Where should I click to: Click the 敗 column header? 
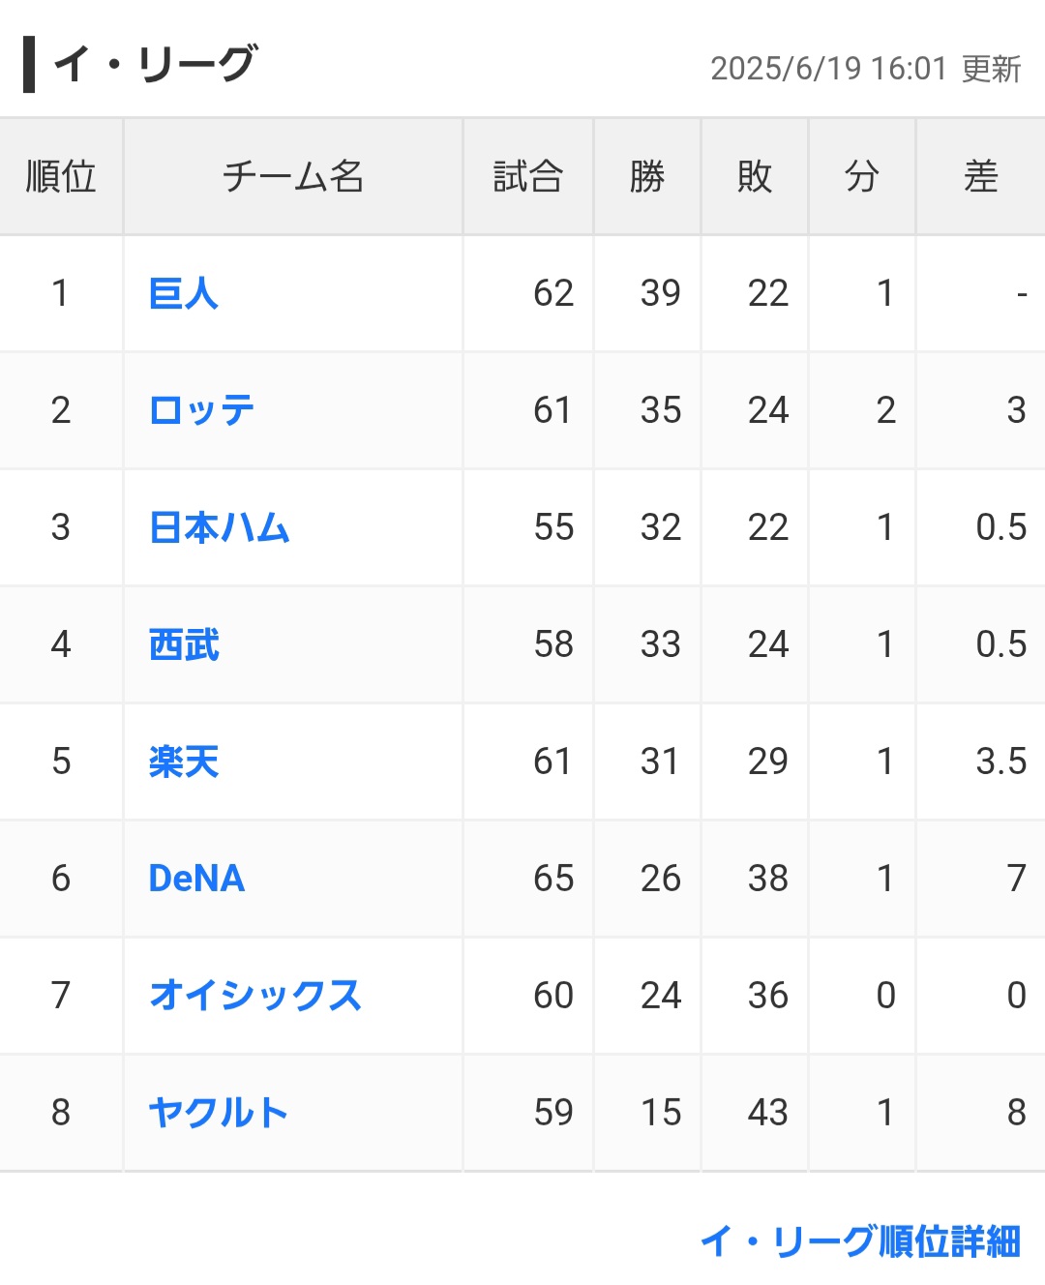pos(755,177)
